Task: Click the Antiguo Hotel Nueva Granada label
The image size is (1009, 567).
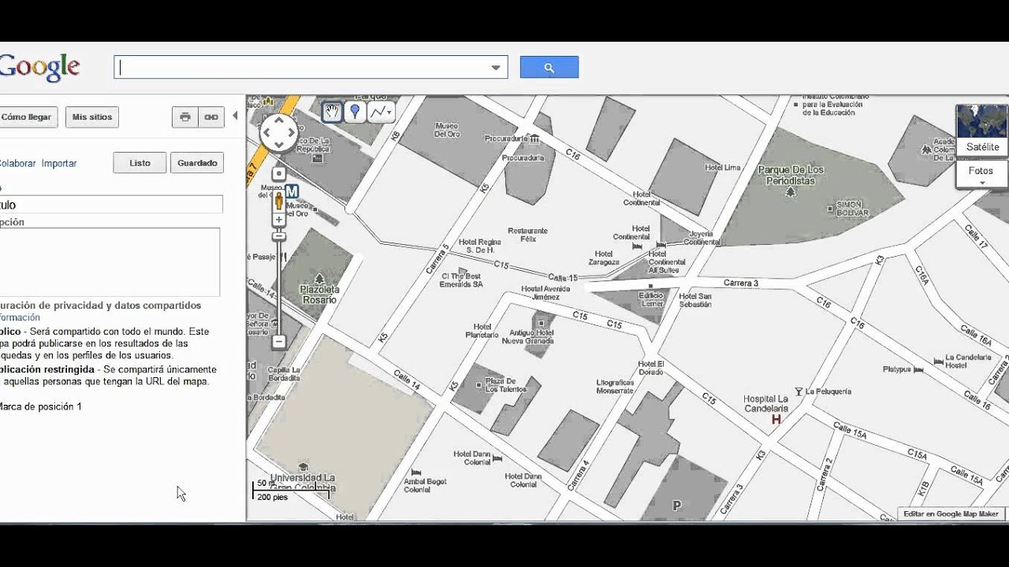Action: (x=528, y=336)
